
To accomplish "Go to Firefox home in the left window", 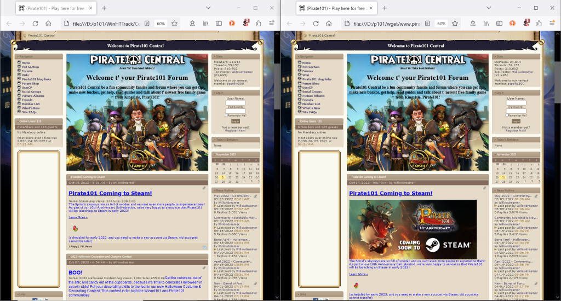I will (x=48, y=24).
